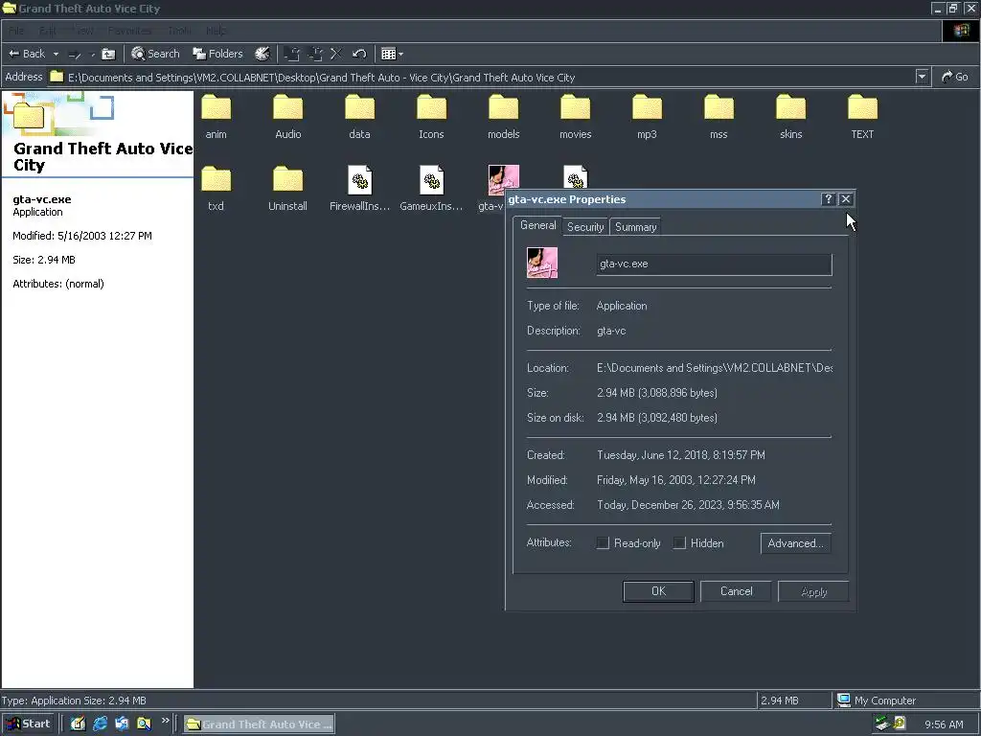
Task: Switch to the Summary tab
Action: (x=636, y=227)
